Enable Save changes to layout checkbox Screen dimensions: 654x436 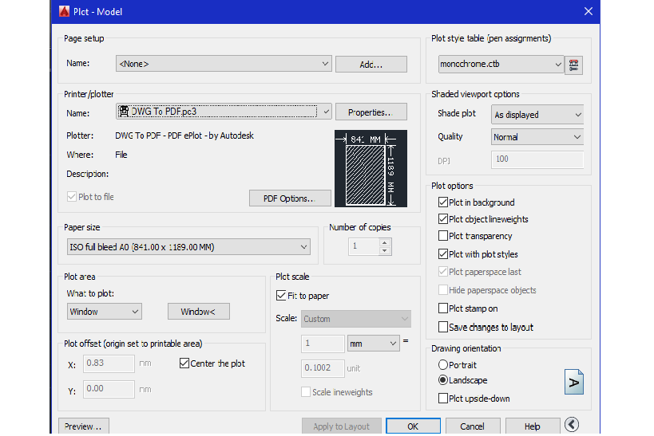coord(443,327)
